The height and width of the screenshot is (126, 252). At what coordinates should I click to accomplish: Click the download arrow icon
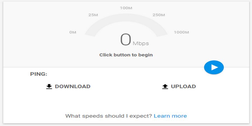coord(49,87)
